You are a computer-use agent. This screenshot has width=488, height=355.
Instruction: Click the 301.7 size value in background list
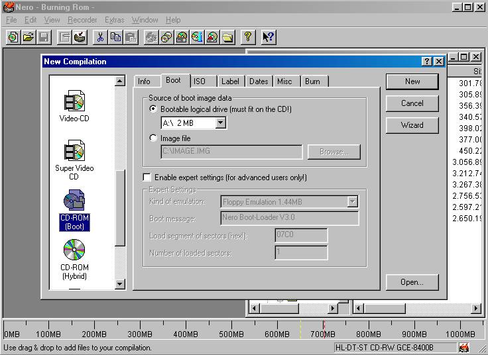coord(470,83)
